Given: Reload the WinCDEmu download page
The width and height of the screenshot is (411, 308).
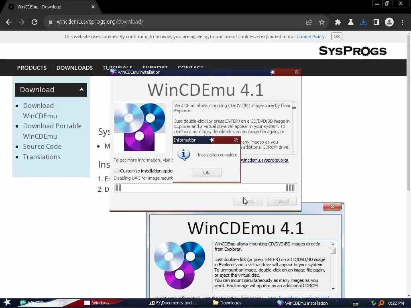Looking at the screenshot, I should (35, 22).
